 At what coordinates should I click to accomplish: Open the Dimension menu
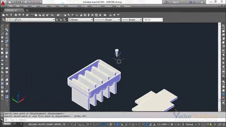point(72,6)
